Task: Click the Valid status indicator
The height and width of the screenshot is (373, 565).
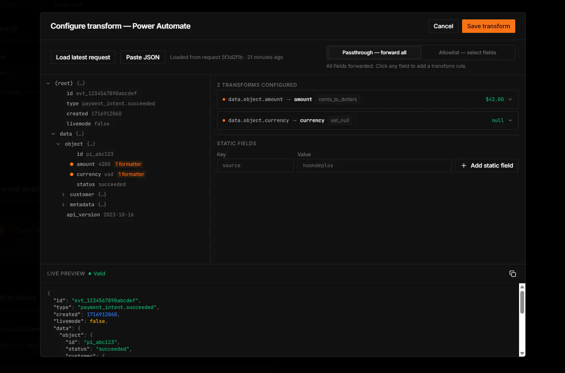Action: click(x=97, y=274)
